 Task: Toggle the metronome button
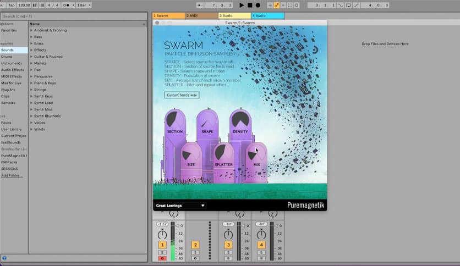tap(66, 5)
